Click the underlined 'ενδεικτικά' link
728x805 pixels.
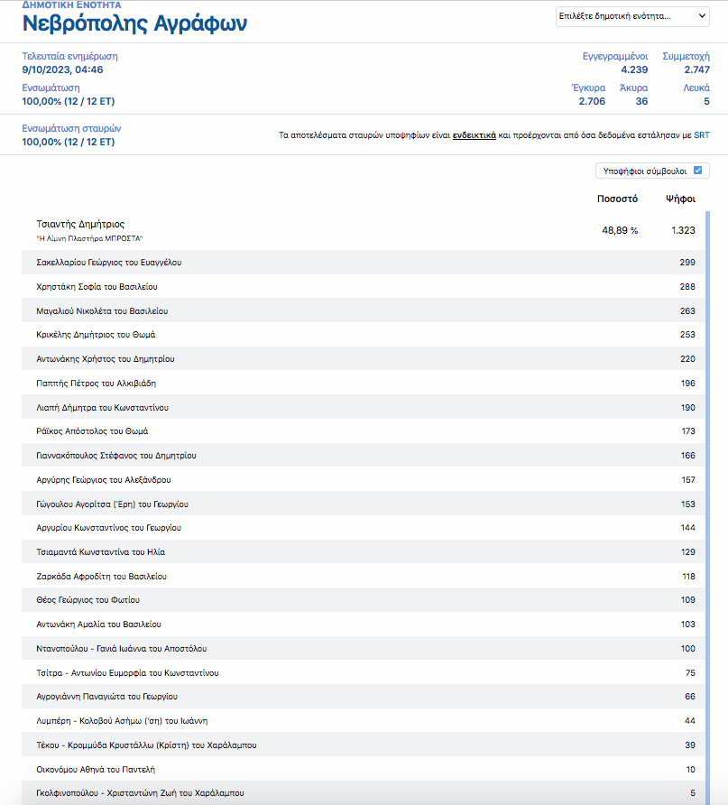[x=474, y=135]
